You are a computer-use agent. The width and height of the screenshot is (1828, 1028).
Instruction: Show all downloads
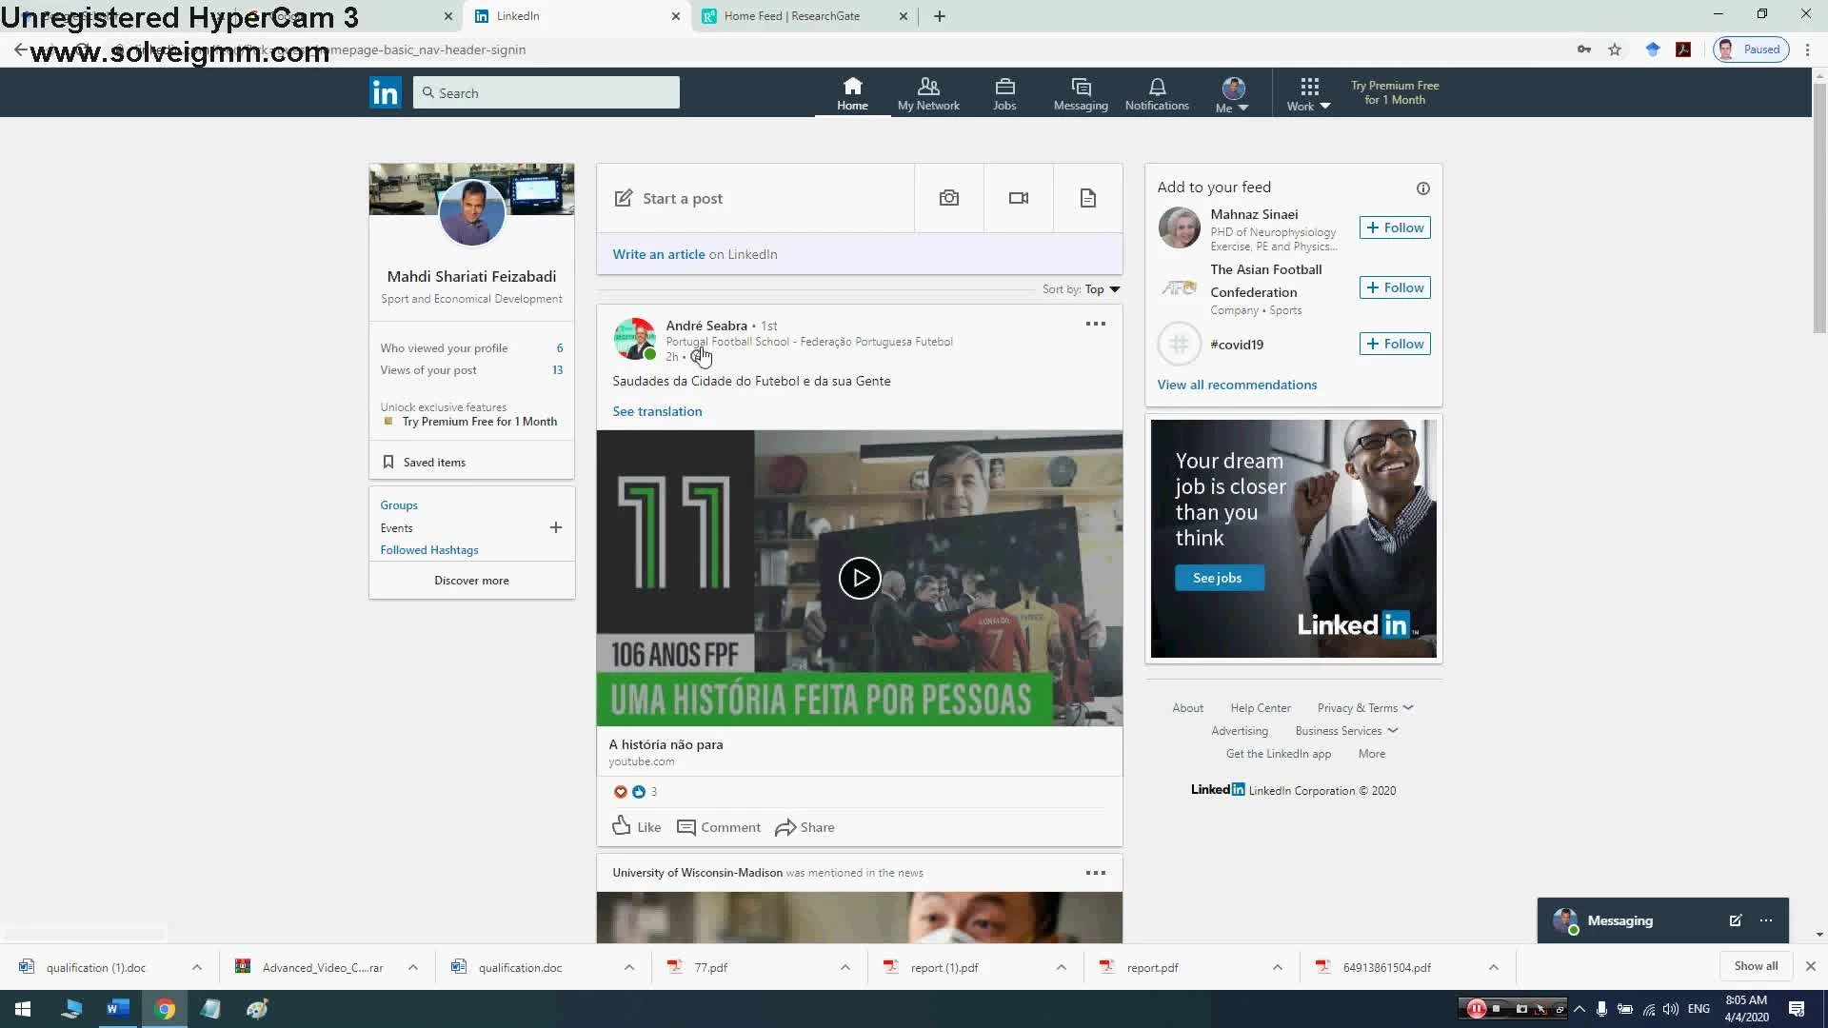1756,966
